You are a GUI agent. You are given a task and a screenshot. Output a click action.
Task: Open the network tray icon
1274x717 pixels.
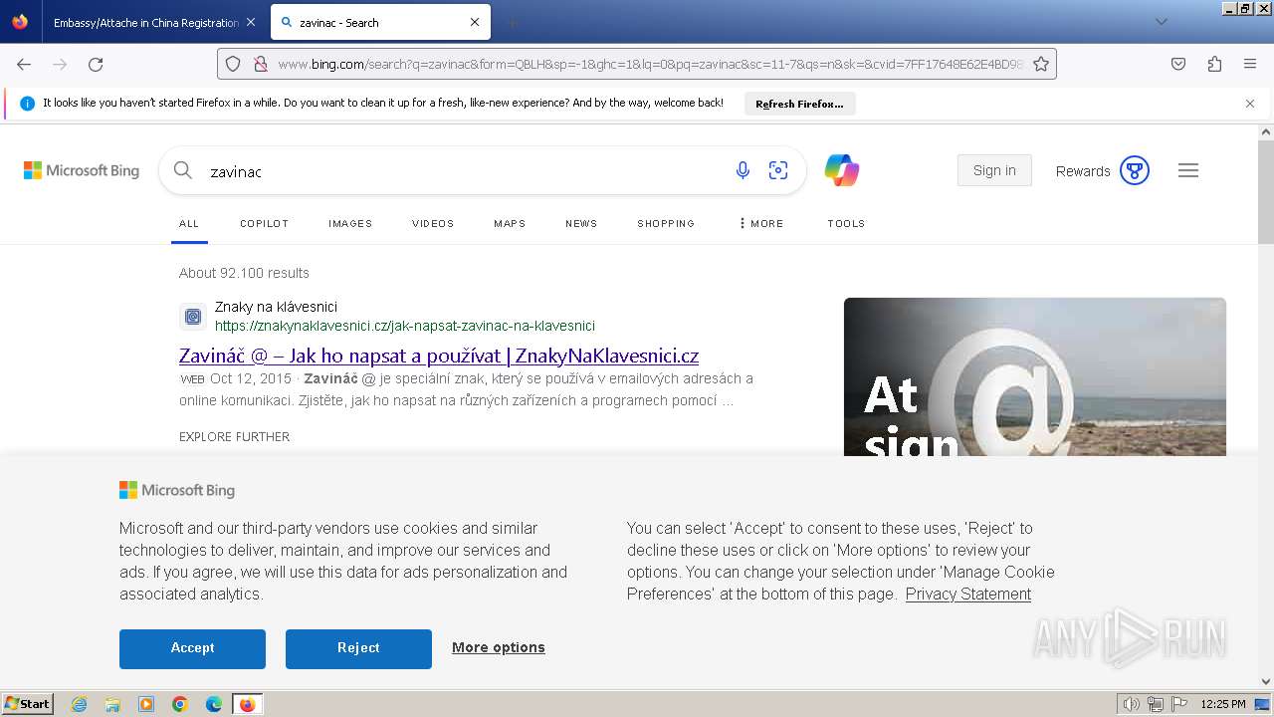tap(1155, 704)
